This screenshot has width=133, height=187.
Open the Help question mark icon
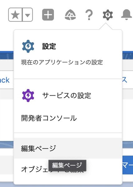coord(89,15)
